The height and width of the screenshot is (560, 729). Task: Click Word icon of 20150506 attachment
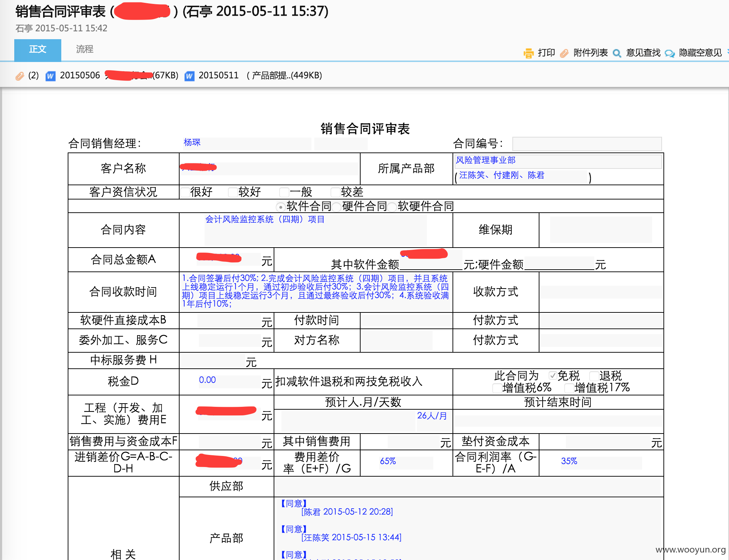pos(51,76)
